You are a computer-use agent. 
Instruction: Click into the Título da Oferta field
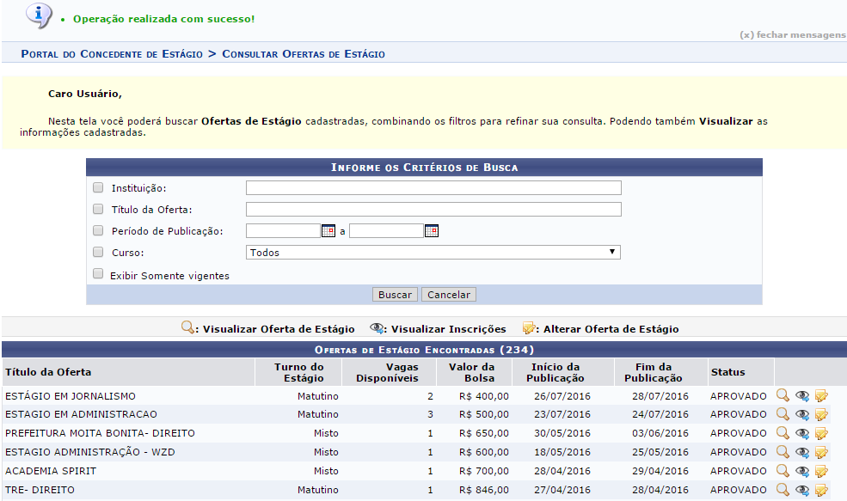433,210
